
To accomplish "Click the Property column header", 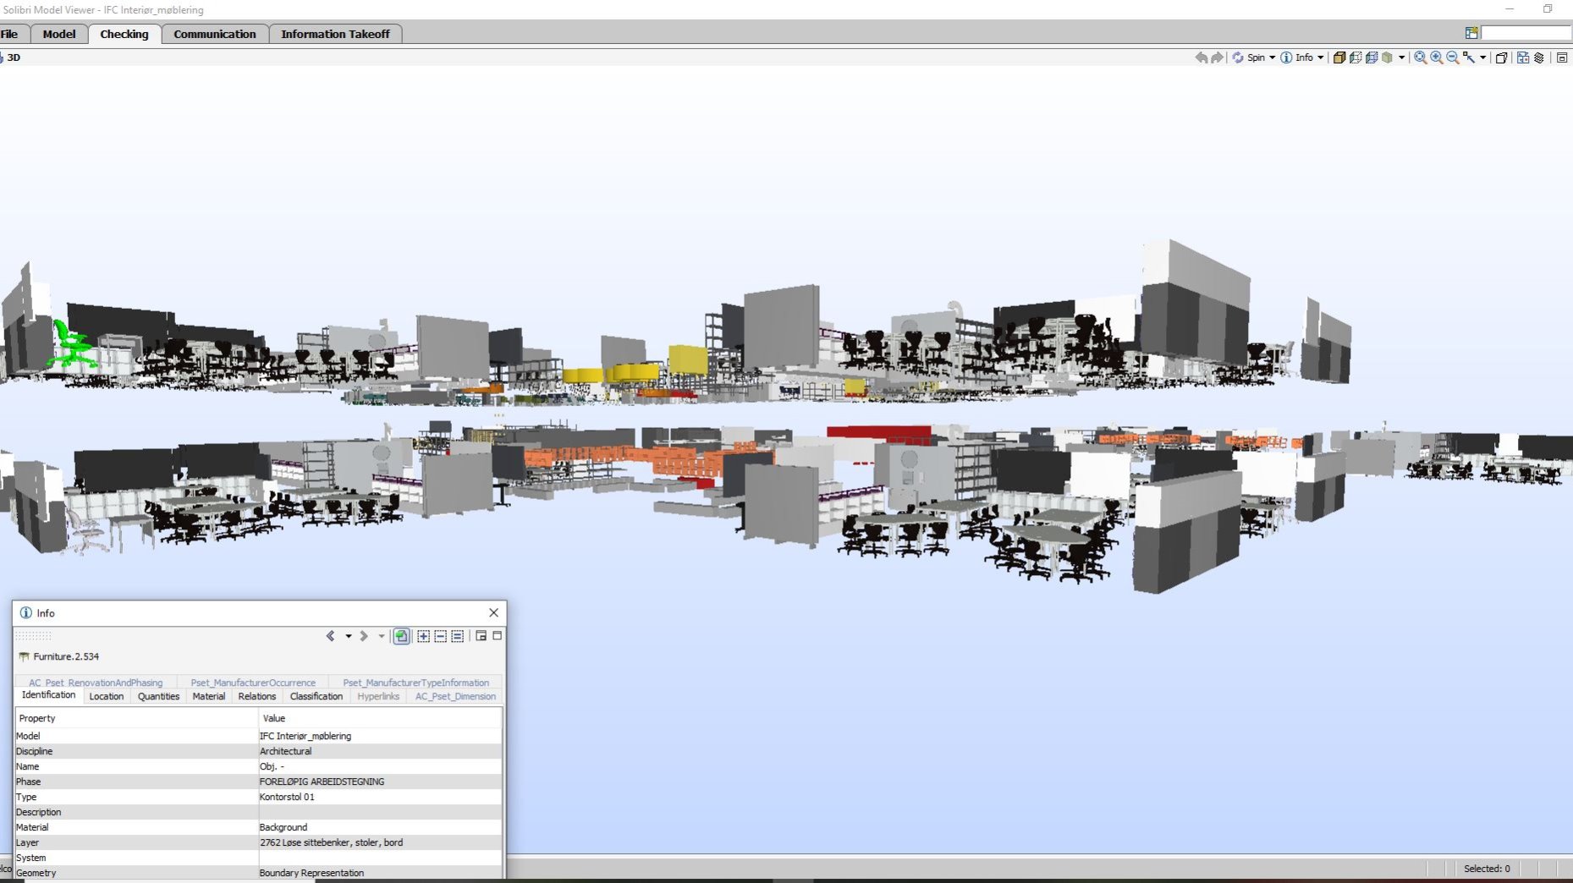I will pyautogui.click(x=135, y=718).
